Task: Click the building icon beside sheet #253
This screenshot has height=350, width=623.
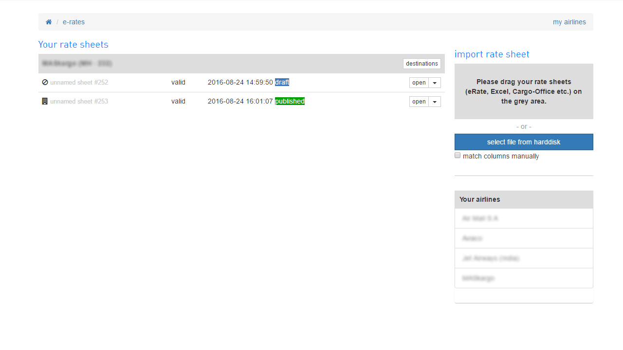Action: [x=45, y=102]
